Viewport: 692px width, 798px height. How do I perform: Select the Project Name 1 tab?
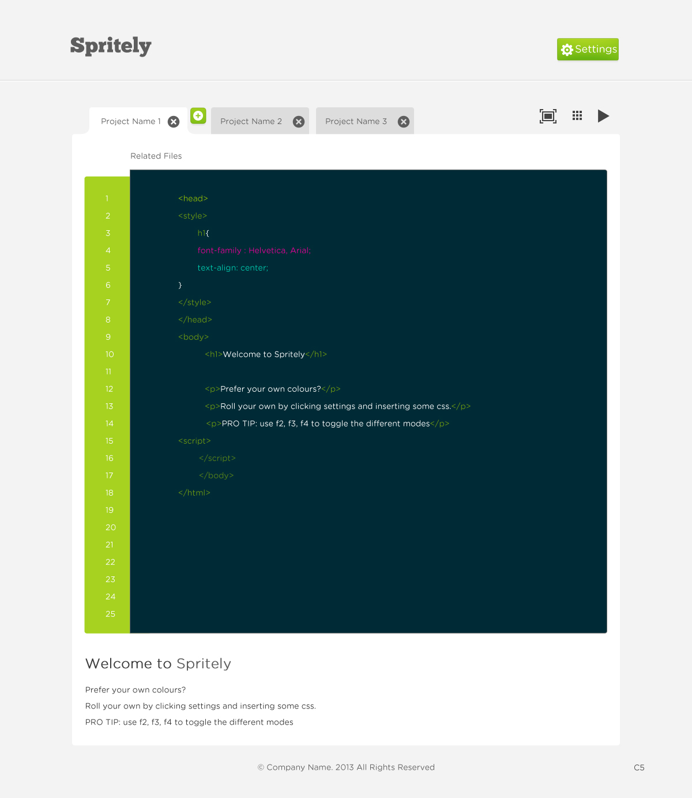(130, 121)
